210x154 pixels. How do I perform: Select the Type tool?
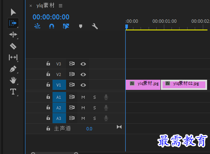[x=13, y=92]
